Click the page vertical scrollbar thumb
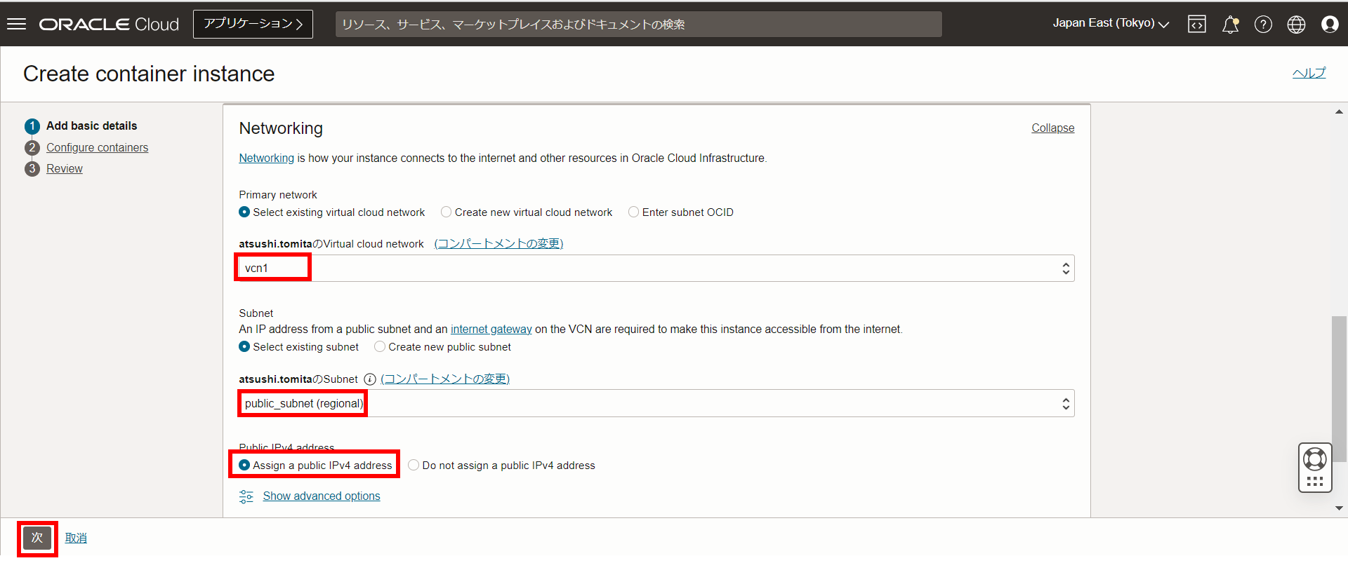The height and width of the screenshot is (563, 1348). 1339,389
